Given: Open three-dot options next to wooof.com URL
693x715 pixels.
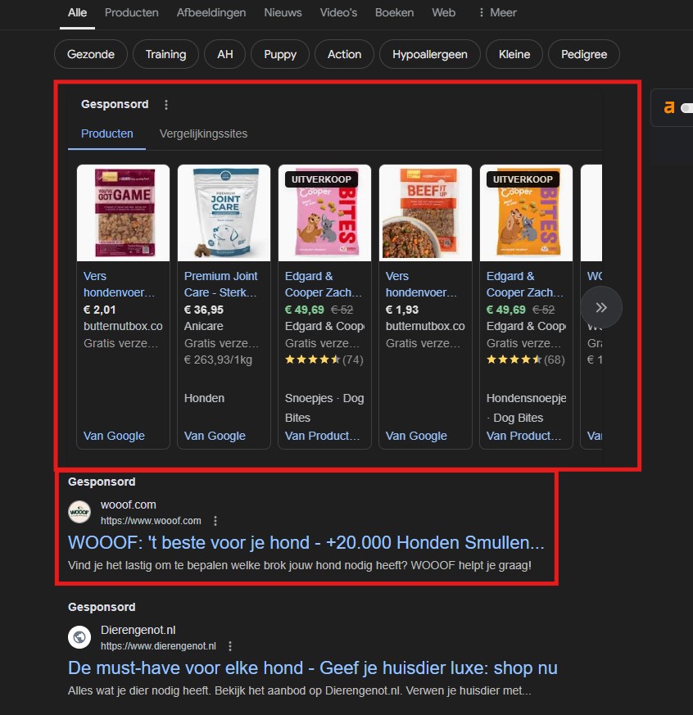Looking at the screenshot, I should [215, 521].
